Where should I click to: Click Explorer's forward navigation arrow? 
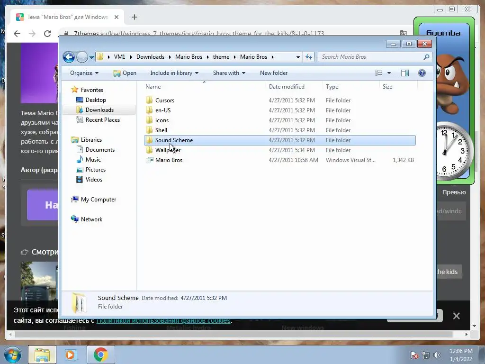pyautogui.click(x=82, y=57)
